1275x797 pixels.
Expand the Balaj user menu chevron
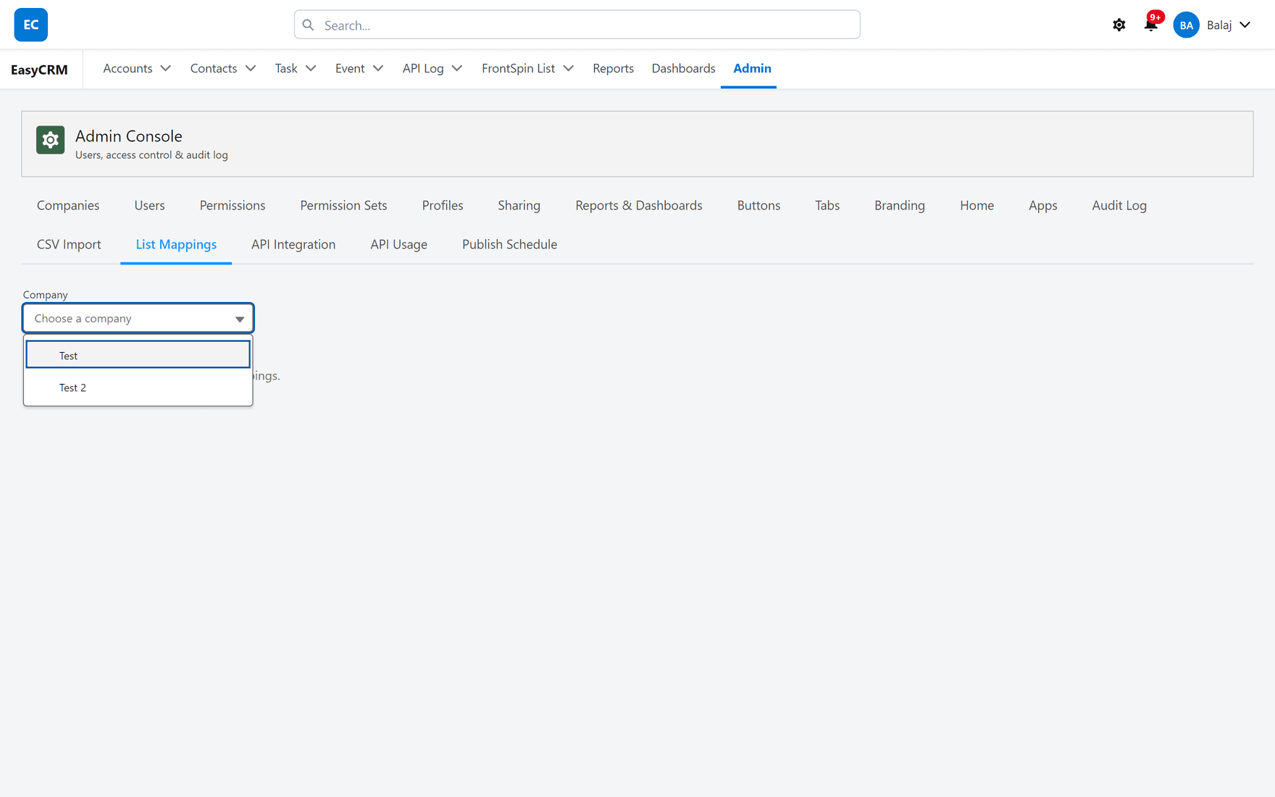tap(1245, 25)
